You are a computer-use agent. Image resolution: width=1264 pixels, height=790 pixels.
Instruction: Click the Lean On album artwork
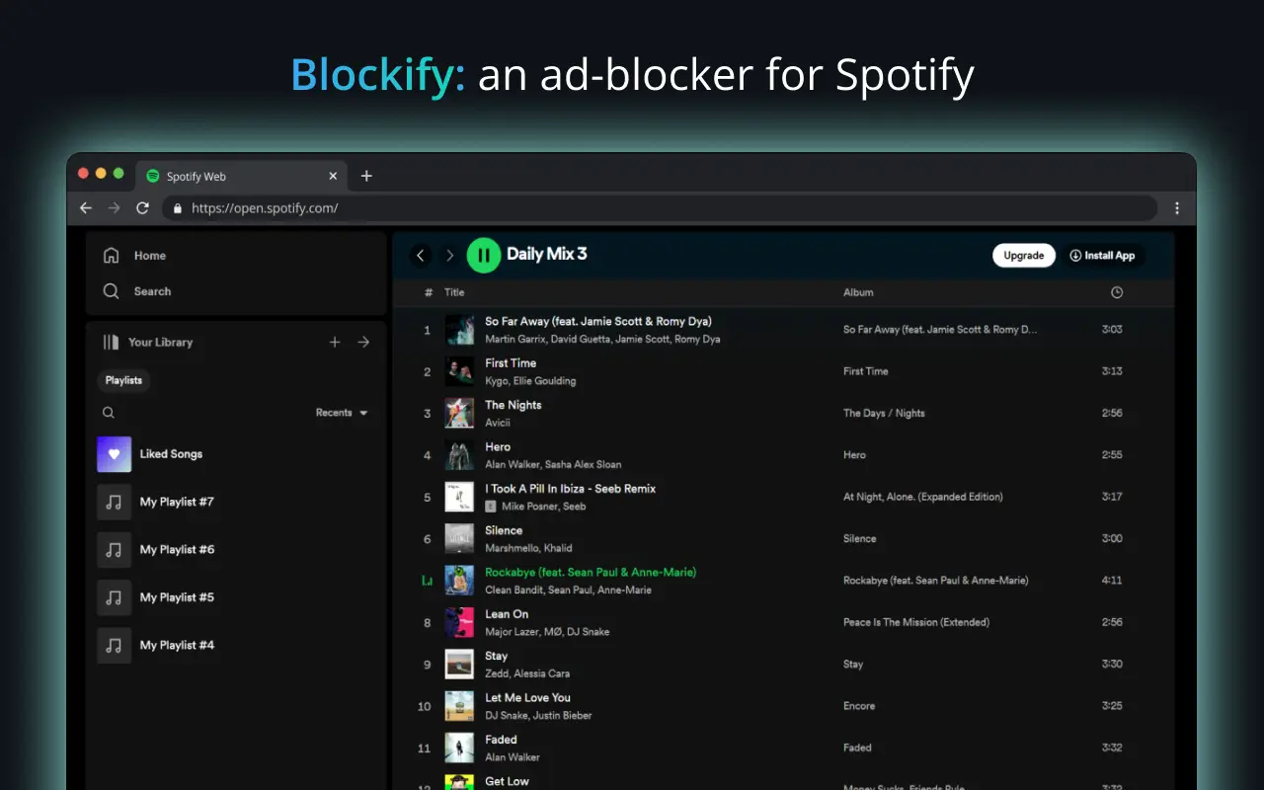pos(459,622)
